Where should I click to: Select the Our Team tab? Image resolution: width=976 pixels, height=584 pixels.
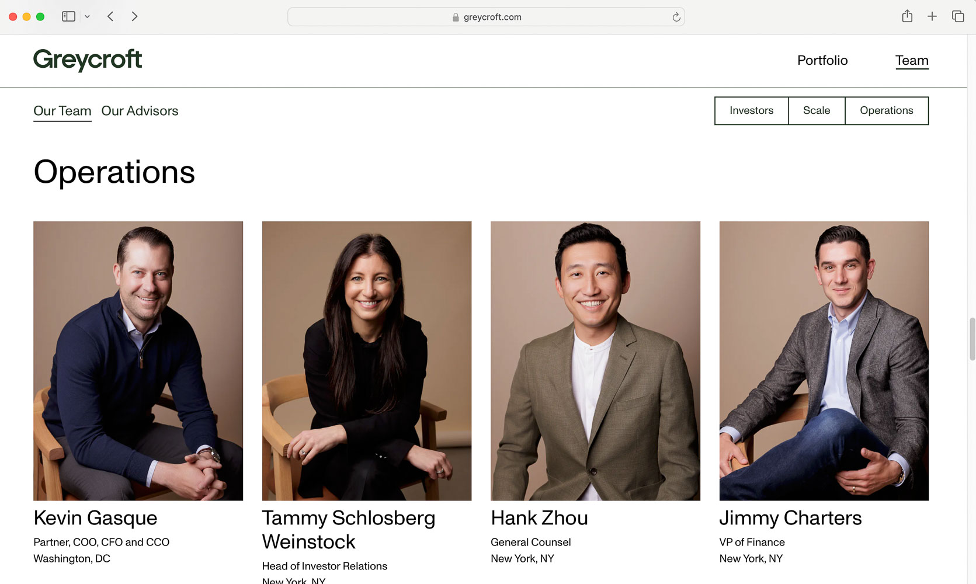[62, 111]
